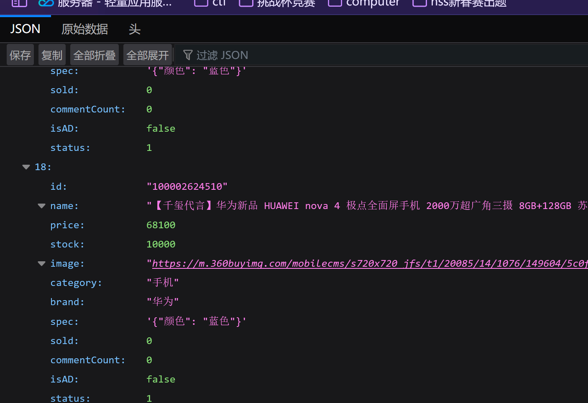Open the 头 headers tab
Screen dimensions: 588x403
(x=134, y=29)
